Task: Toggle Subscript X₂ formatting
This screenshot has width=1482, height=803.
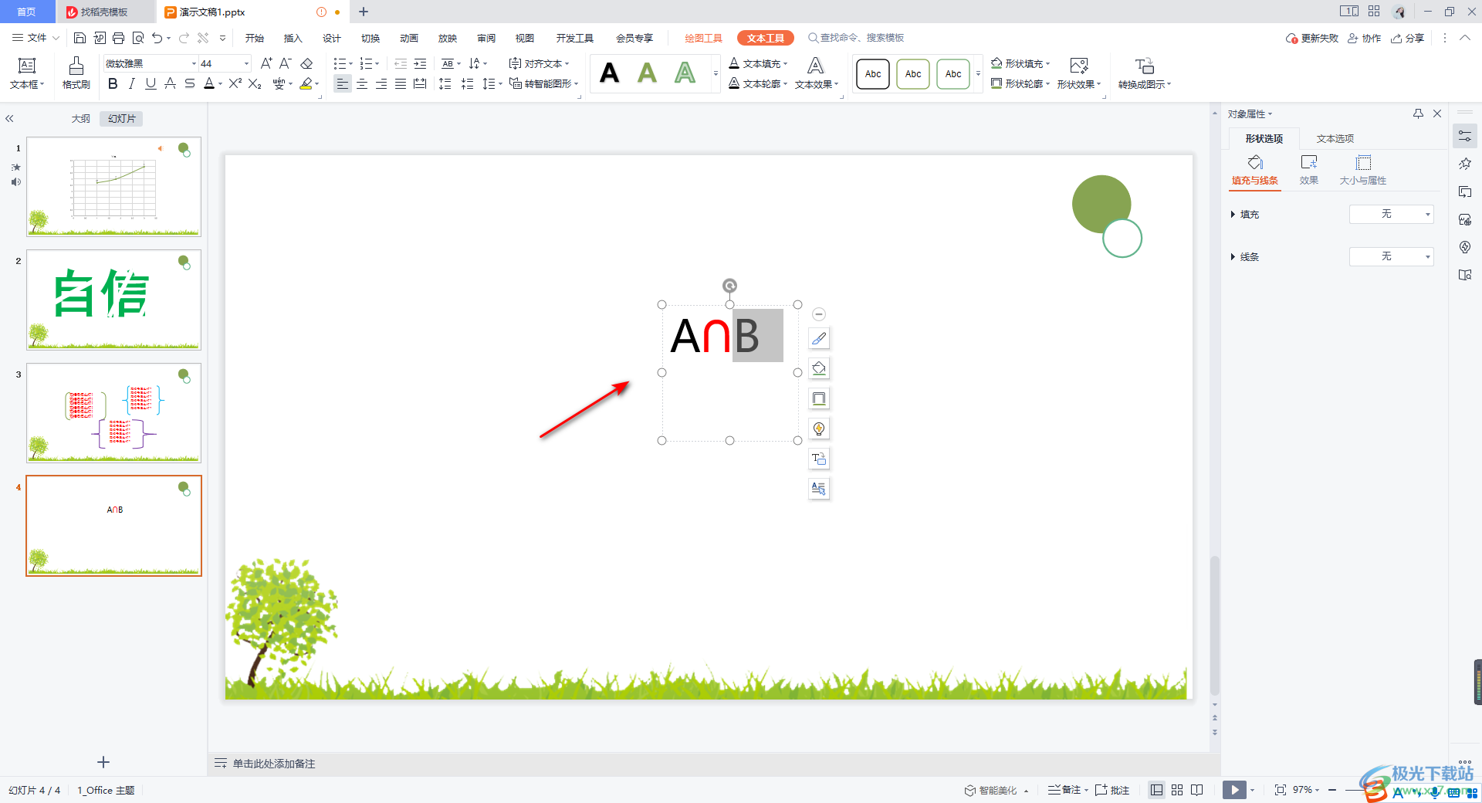Action: tap(255, 83)
